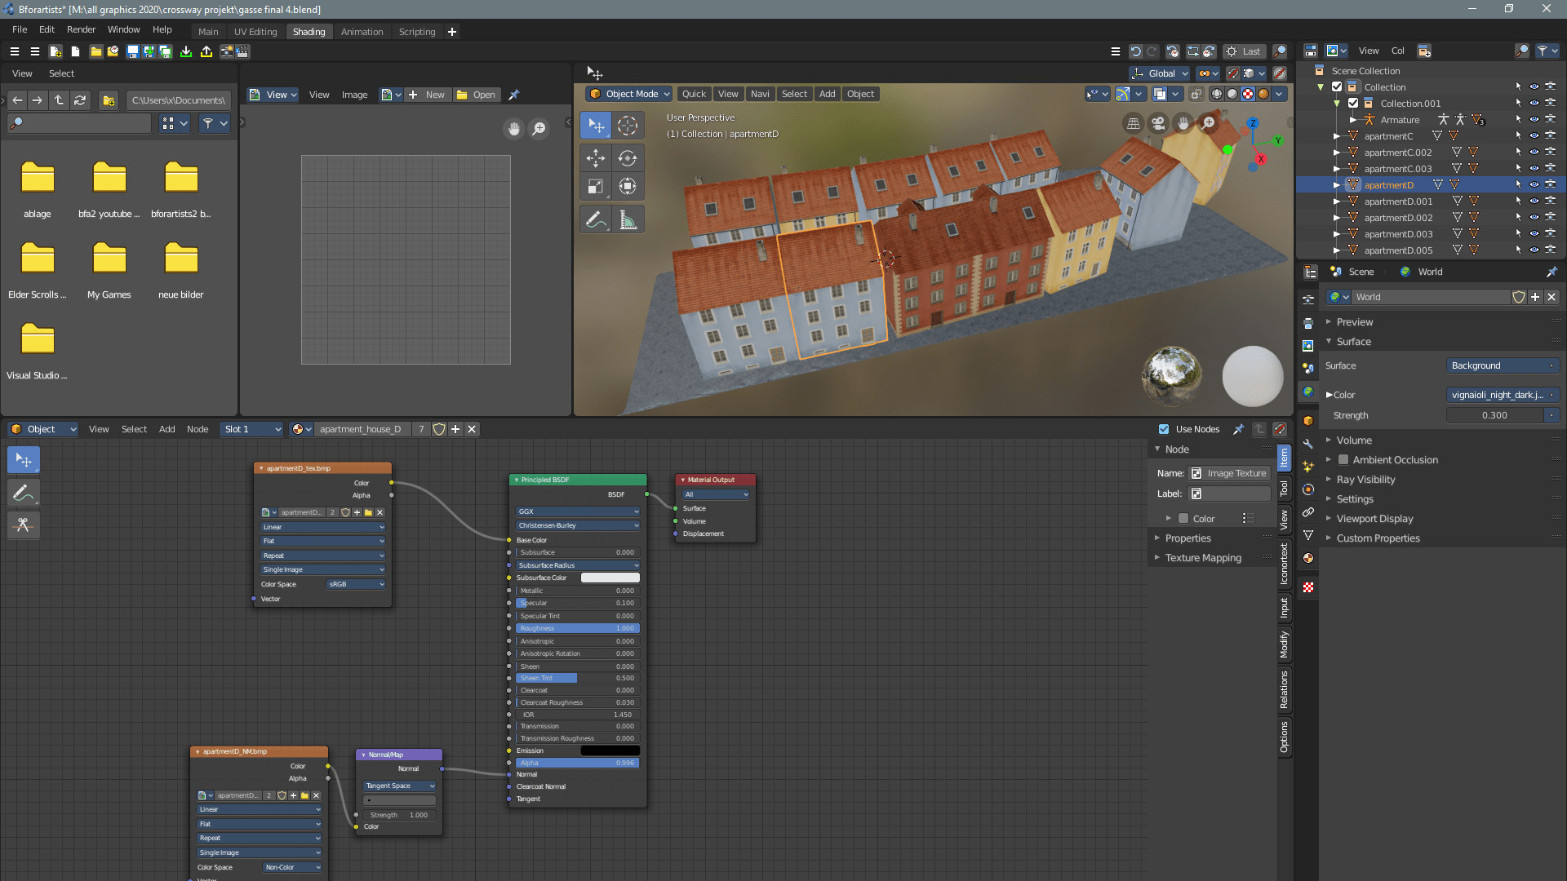1567x881 pixels.
Task: Open the sRGB color space dropdown
Action: (x=356, y=584)
